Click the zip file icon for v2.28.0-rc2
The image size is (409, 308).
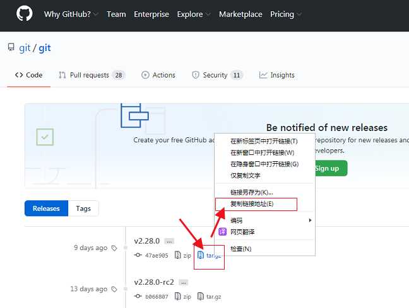(x=177, y=296)
